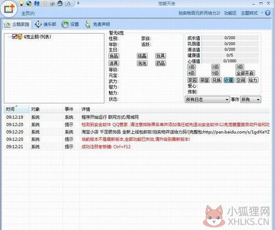The image size is (275, 230).
Task: Sort the log by 时间 column header
Action: (16, 109)
